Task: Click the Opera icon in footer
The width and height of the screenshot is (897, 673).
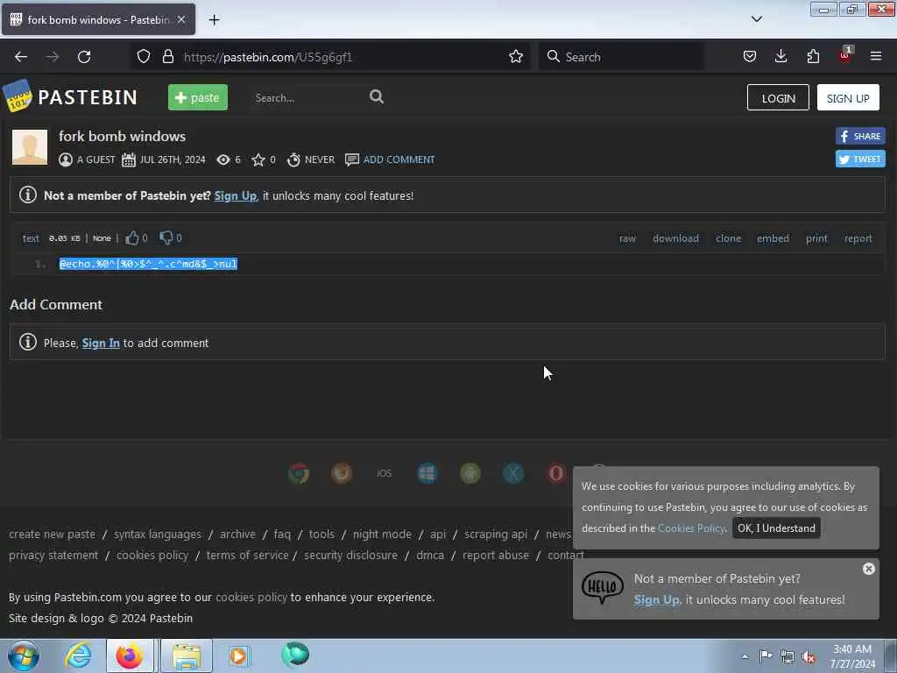Action: 556,473
